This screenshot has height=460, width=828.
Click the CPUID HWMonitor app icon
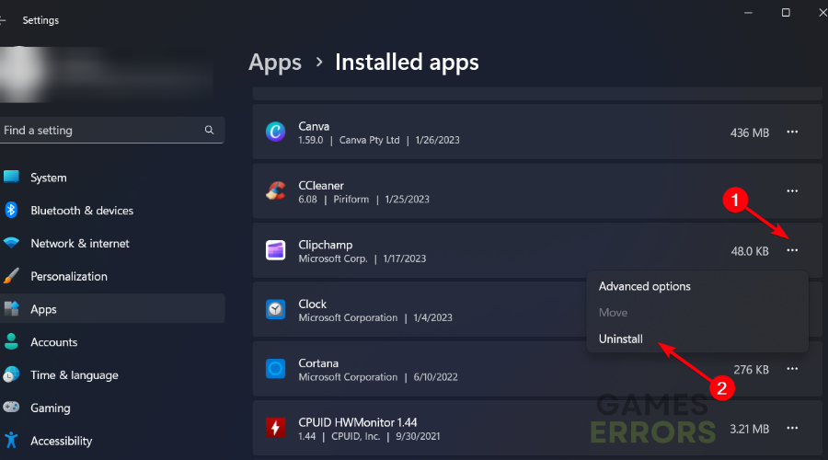[275, 427]
